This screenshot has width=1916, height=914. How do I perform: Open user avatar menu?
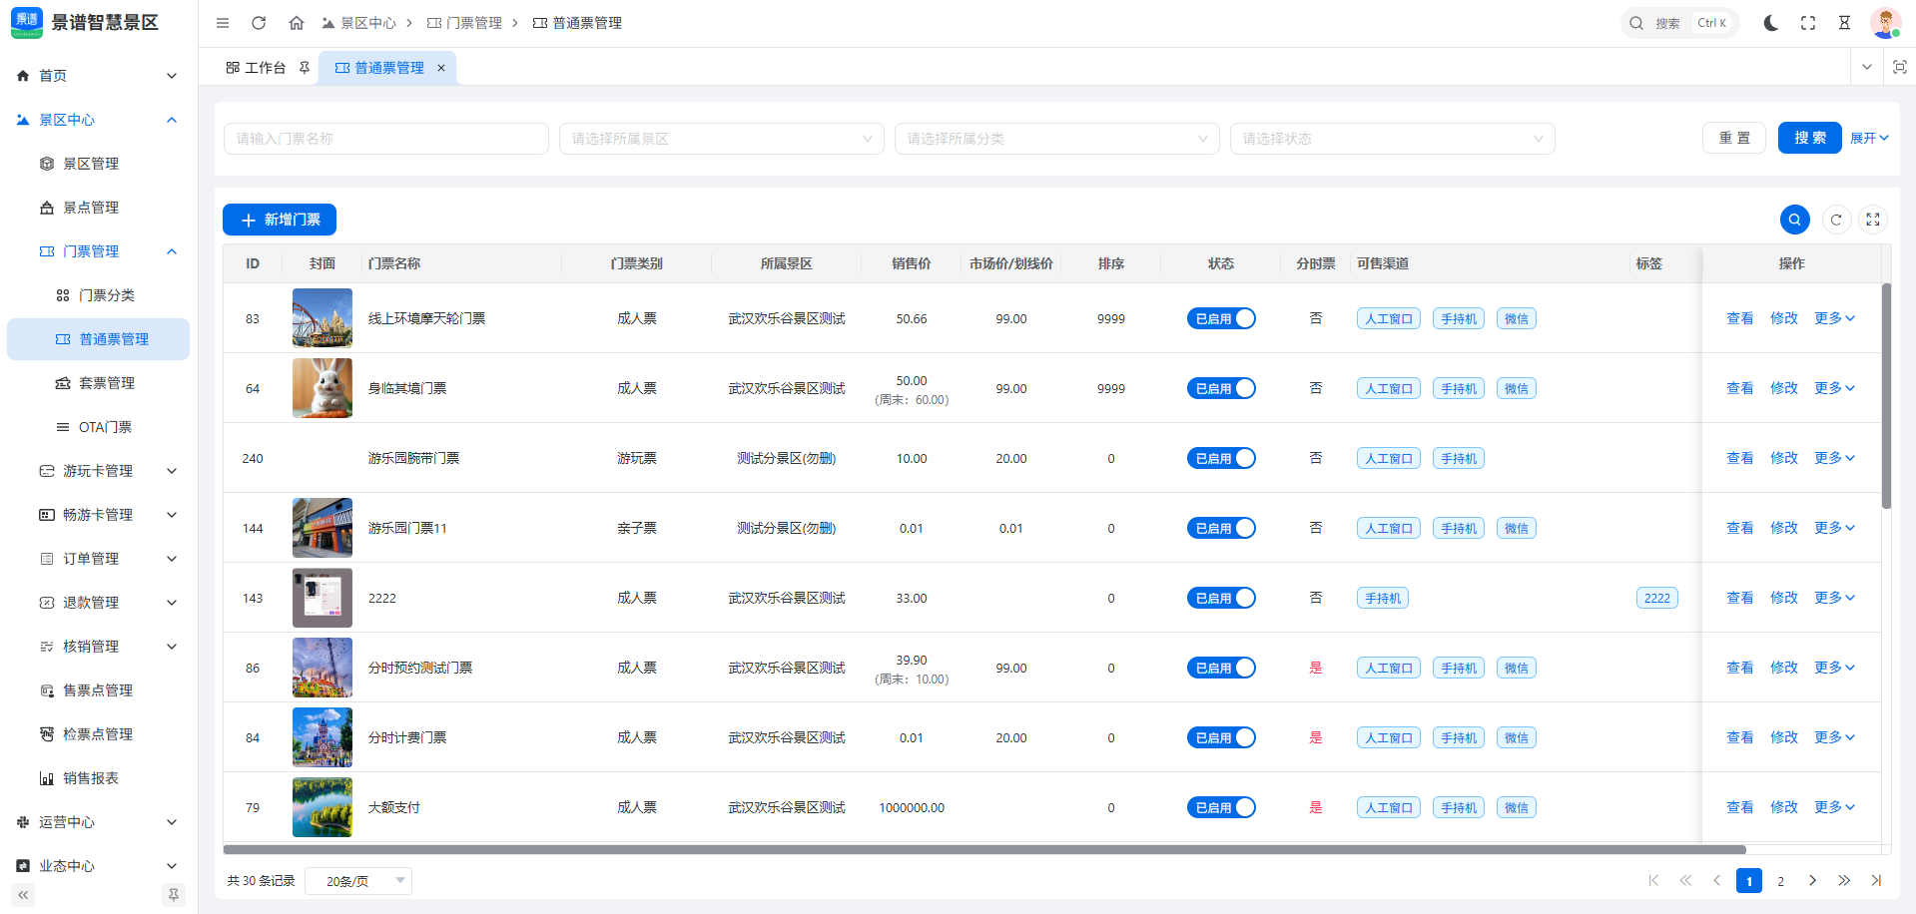pos(1885,23)
